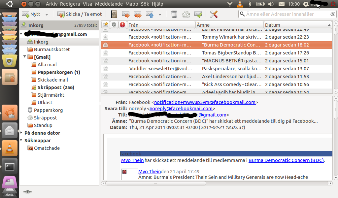338x198 pixels.
Task: Collapse the gmail.com account tree
Action: pos(21,34)
